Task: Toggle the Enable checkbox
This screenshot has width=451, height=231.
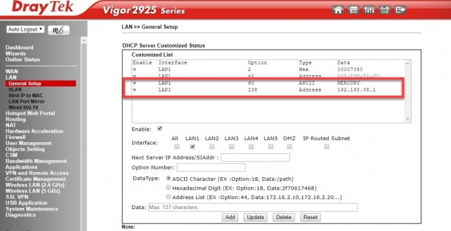Action: coord(160,128)
